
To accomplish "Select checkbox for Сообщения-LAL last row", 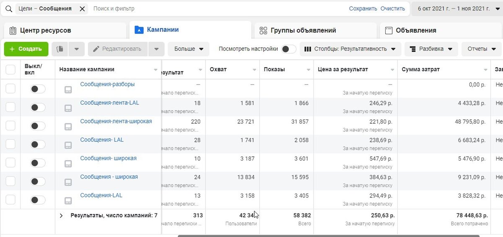I will 10,199.
